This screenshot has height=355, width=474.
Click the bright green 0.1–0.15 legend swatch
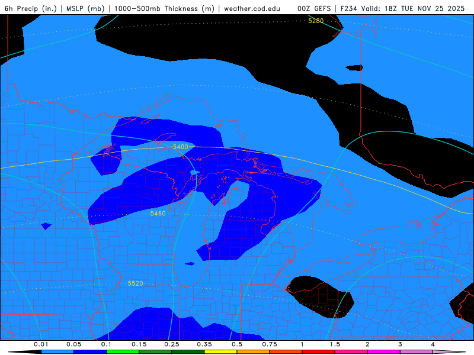pos(123,352)
